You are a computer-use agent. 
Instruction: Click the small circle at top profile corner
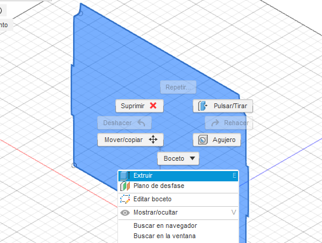pyautogui.click(x=80, y=13)
